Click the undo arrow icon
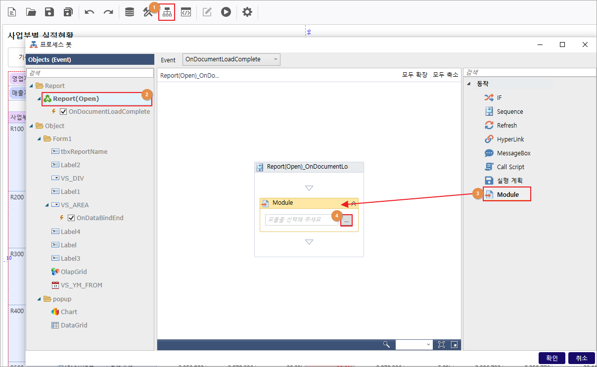Screen dimensions: 597x367 click(x=90, y=12)
